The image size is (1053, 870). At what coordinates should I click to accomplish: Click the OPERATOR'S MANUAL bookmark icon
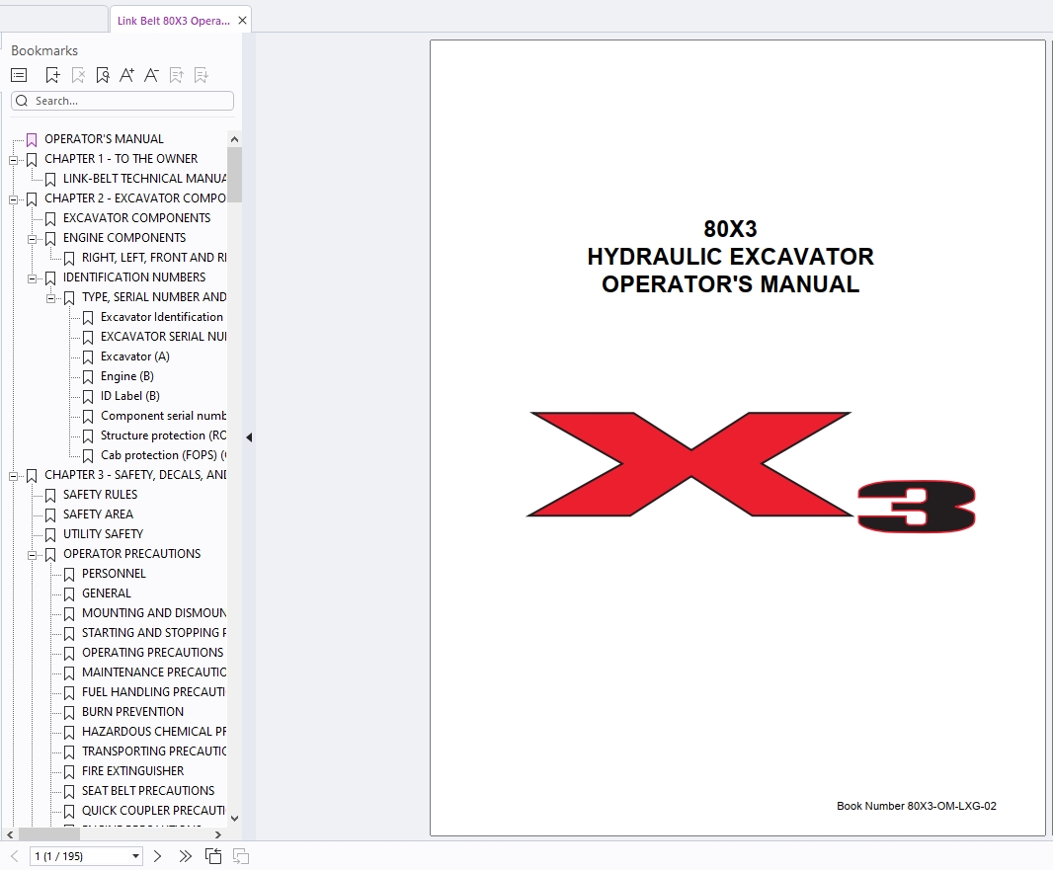tap(32, 139)
